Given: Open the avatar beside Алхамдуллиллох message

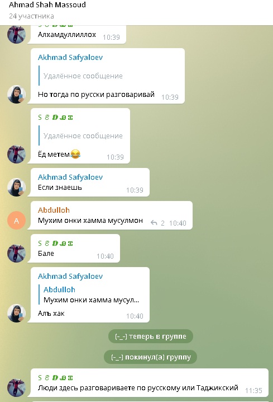Looking at the screenshot, I should click(x=16, y=34).
